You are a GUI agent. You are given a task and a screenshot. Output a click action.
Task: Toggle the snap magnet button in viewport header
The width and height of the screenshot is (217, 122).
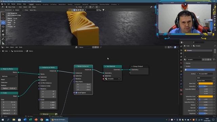[90, 7]
